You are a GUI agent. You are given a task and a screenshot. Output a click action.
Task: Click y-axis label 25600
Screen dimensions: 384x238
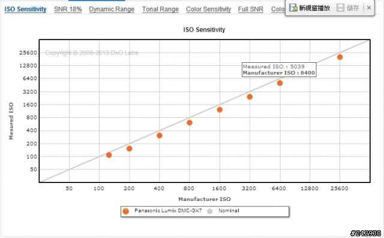(x=28, y=53)
